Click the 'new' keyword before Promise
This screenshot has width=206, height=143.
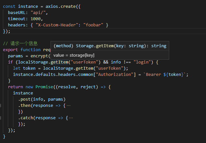point(29,87)
